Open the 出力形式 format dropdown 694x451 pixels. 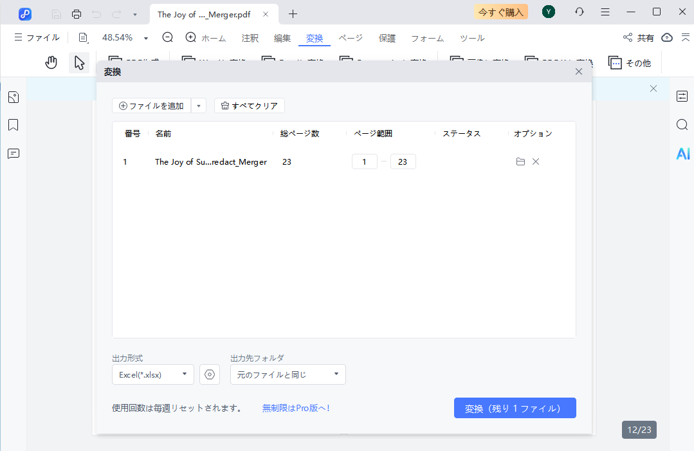point(152,374)
